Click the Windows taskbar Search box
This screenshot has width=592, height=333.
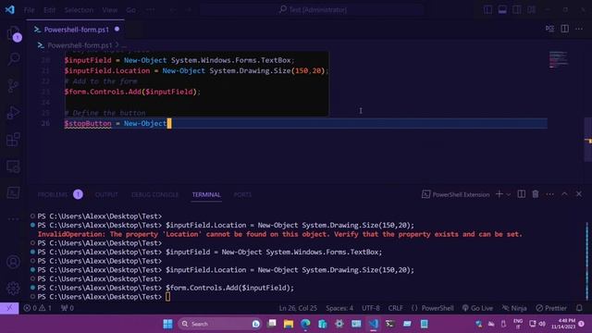point(220,324)
